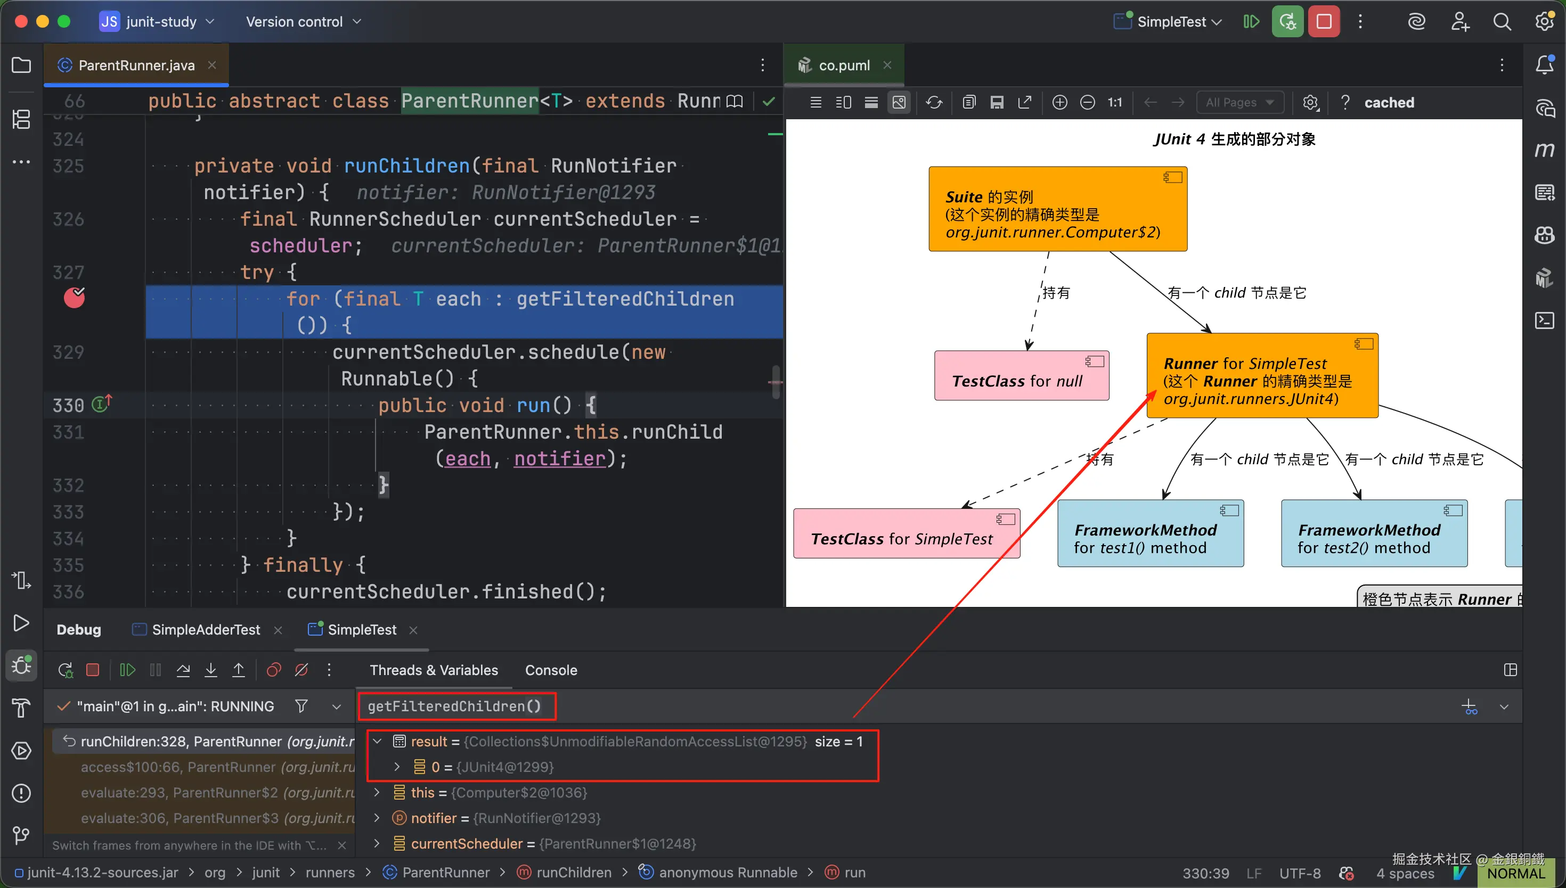Image resolution: width=1566 pixels, height=888 pixels.
Task: Open PlantUML settings gear icon
Action: click(x=1310, y=102)
